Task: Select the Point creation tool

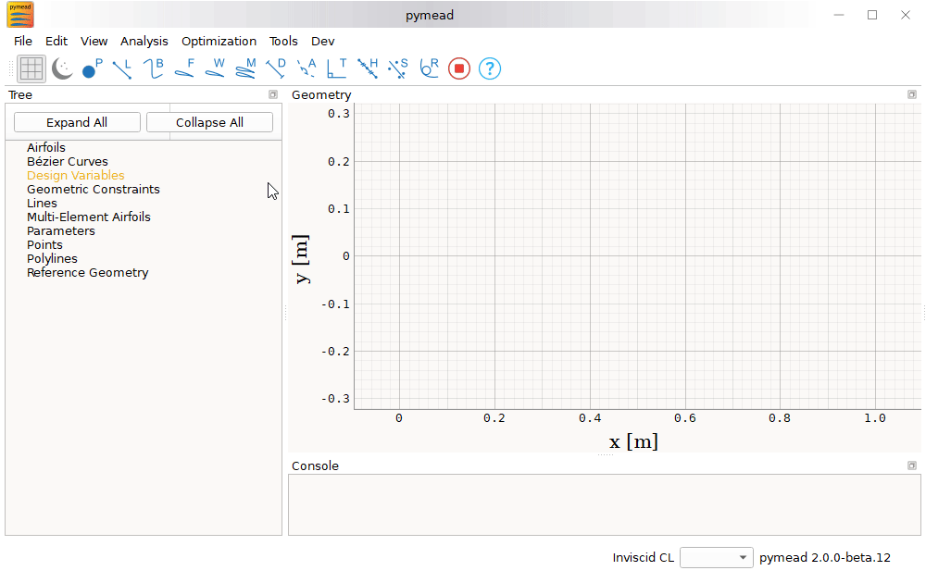Action: [90, 68]
